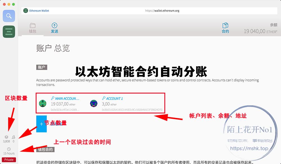This screenshot has width=281, height=164.
Task: Open the MAIN ACCOUNT name link
Action: coord(67,99)
